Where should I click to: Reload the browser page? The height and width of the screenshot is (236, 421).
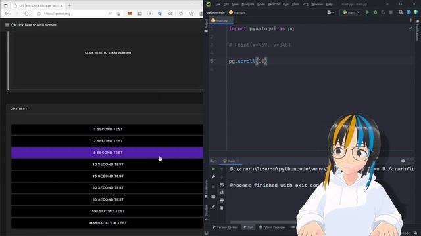point(26,14)
